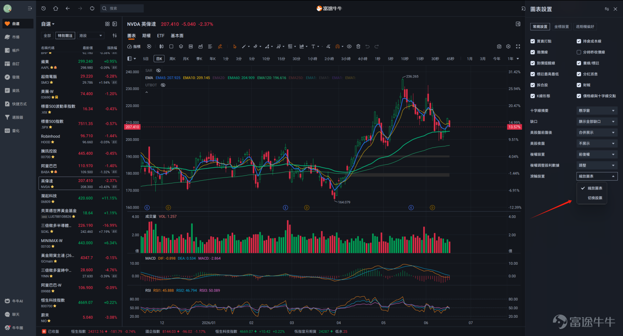The width and height of the screenshot is (623, 336).
Task: Select the candlestick chart type icon
Action: click(161, 46)
